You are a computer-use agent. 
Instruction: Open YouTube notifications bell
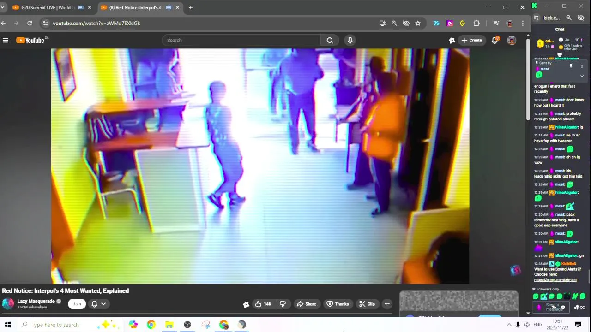click(495, 41)
